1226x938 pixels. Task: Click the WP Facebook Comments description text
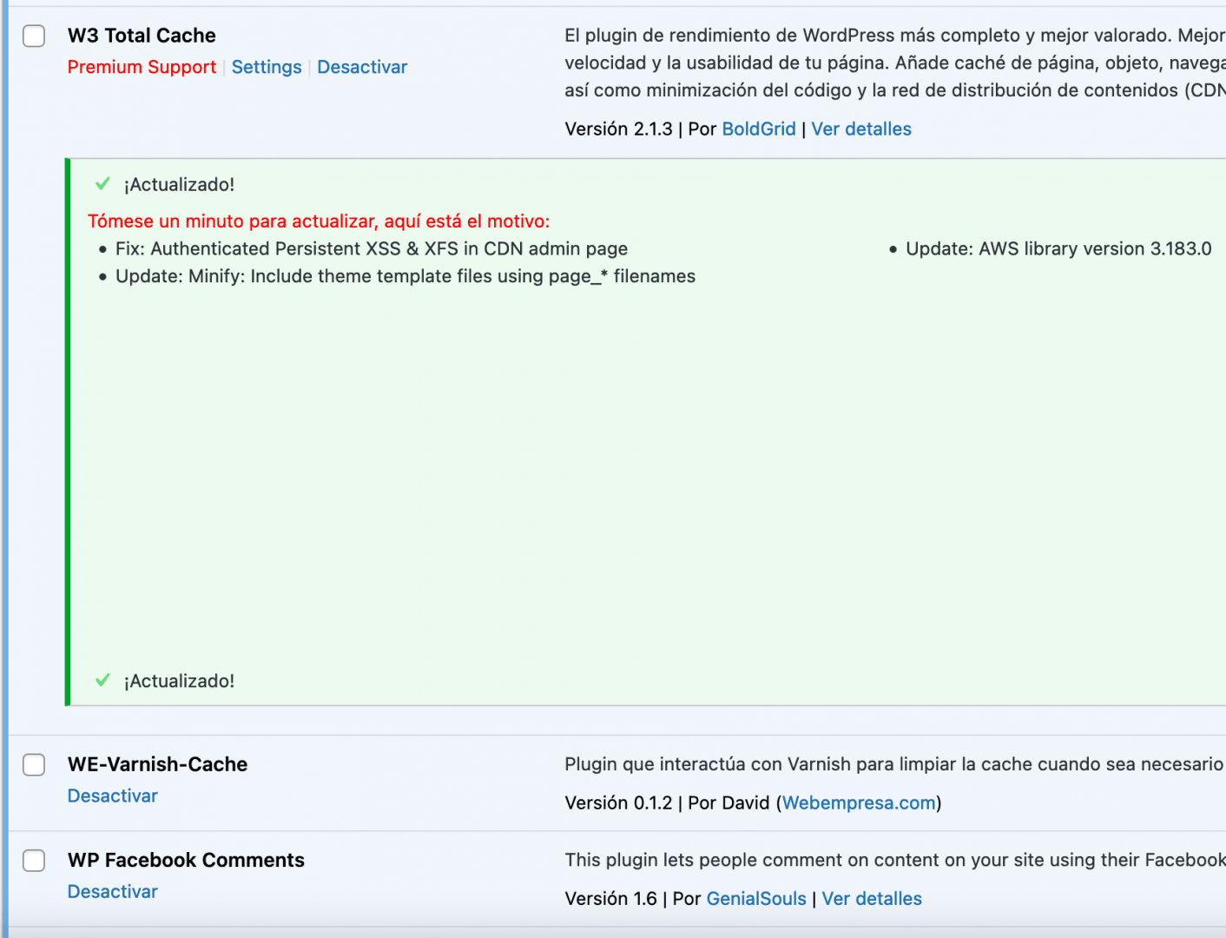pyautogui.click(x=895, y=860)
